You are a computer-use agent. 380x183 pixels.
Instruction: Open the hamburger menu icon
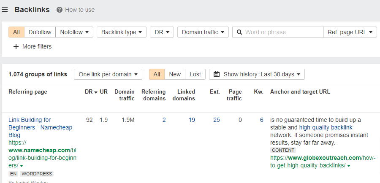pyautogui.click(x=5, y=9)
